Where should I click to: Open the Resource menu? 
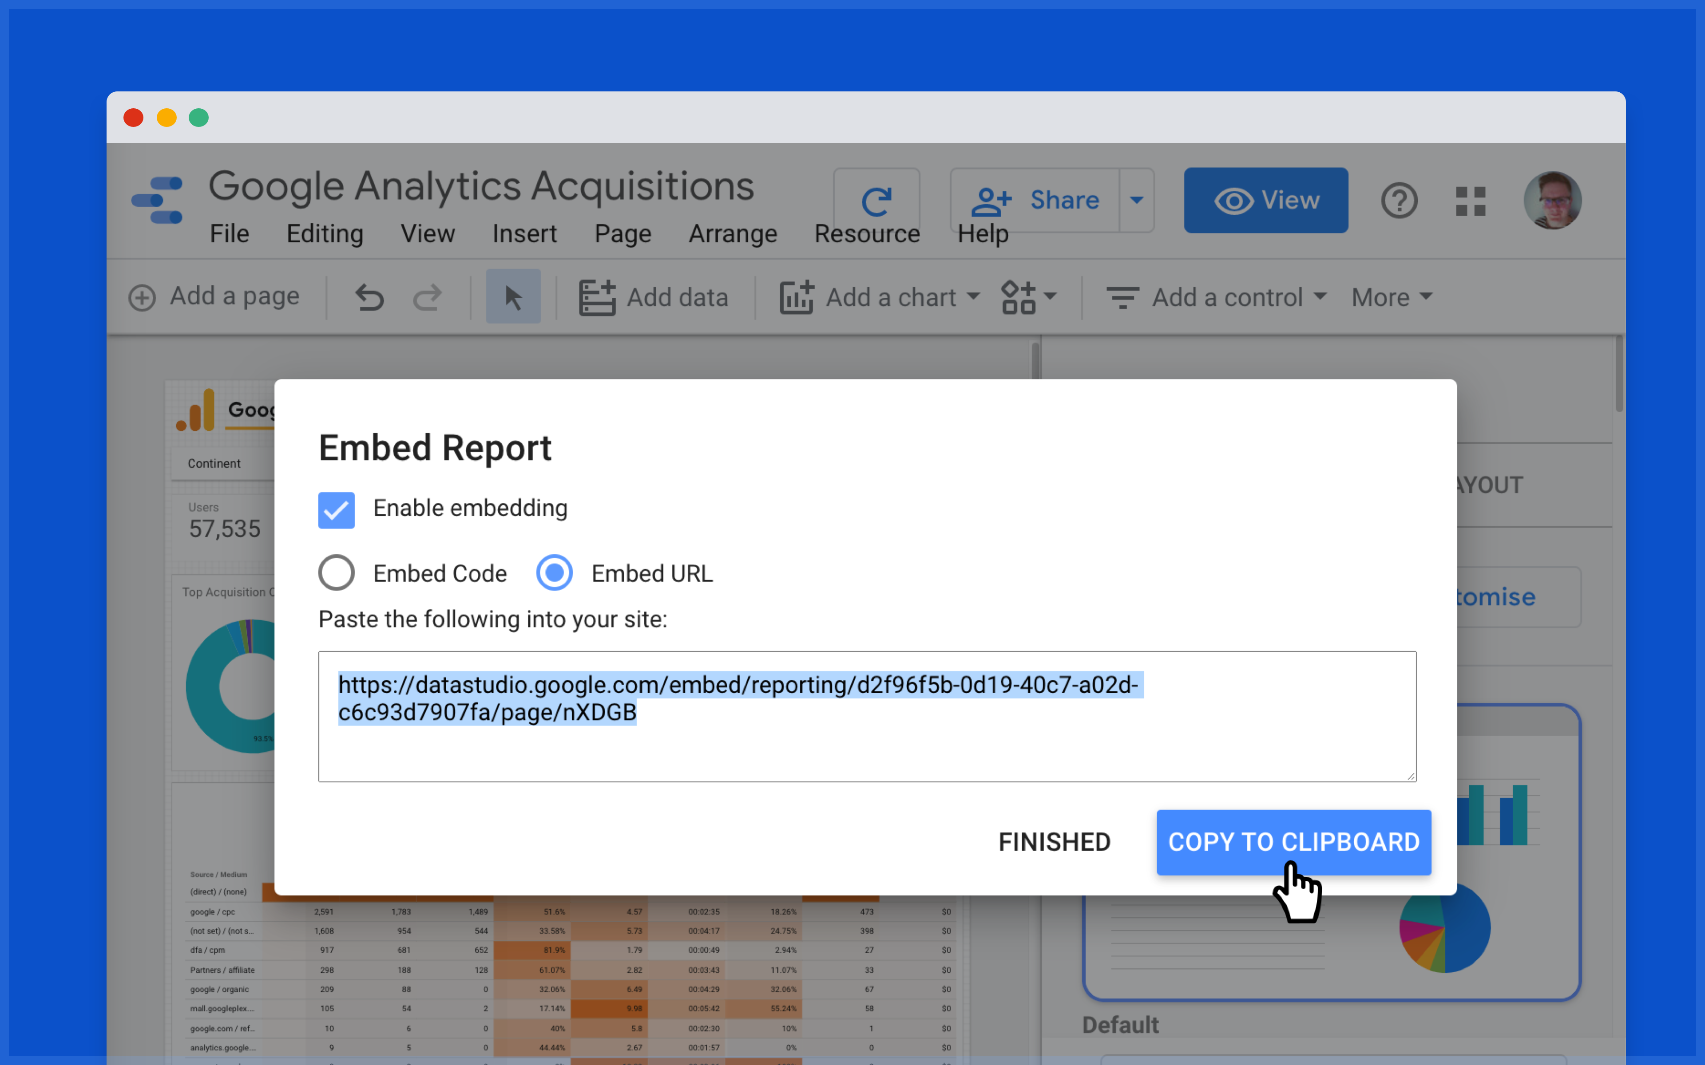coord(867,234)
